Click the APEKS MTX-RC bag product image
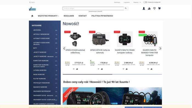The width and height of the screenshot is (192, 108). click(100, 39)
